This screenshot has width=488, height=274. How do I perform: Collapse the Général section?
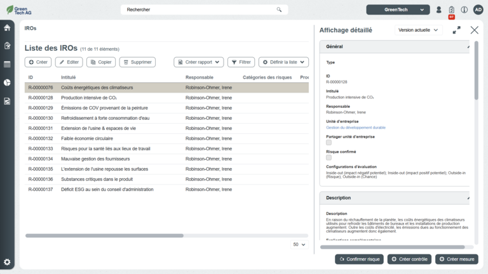(x=469, y=47)
